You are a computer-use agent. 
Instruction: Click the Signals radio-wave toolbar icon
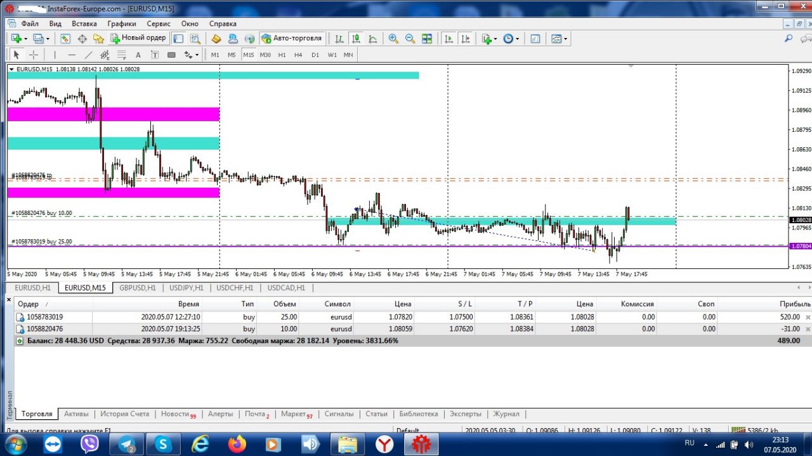(249, 39)
